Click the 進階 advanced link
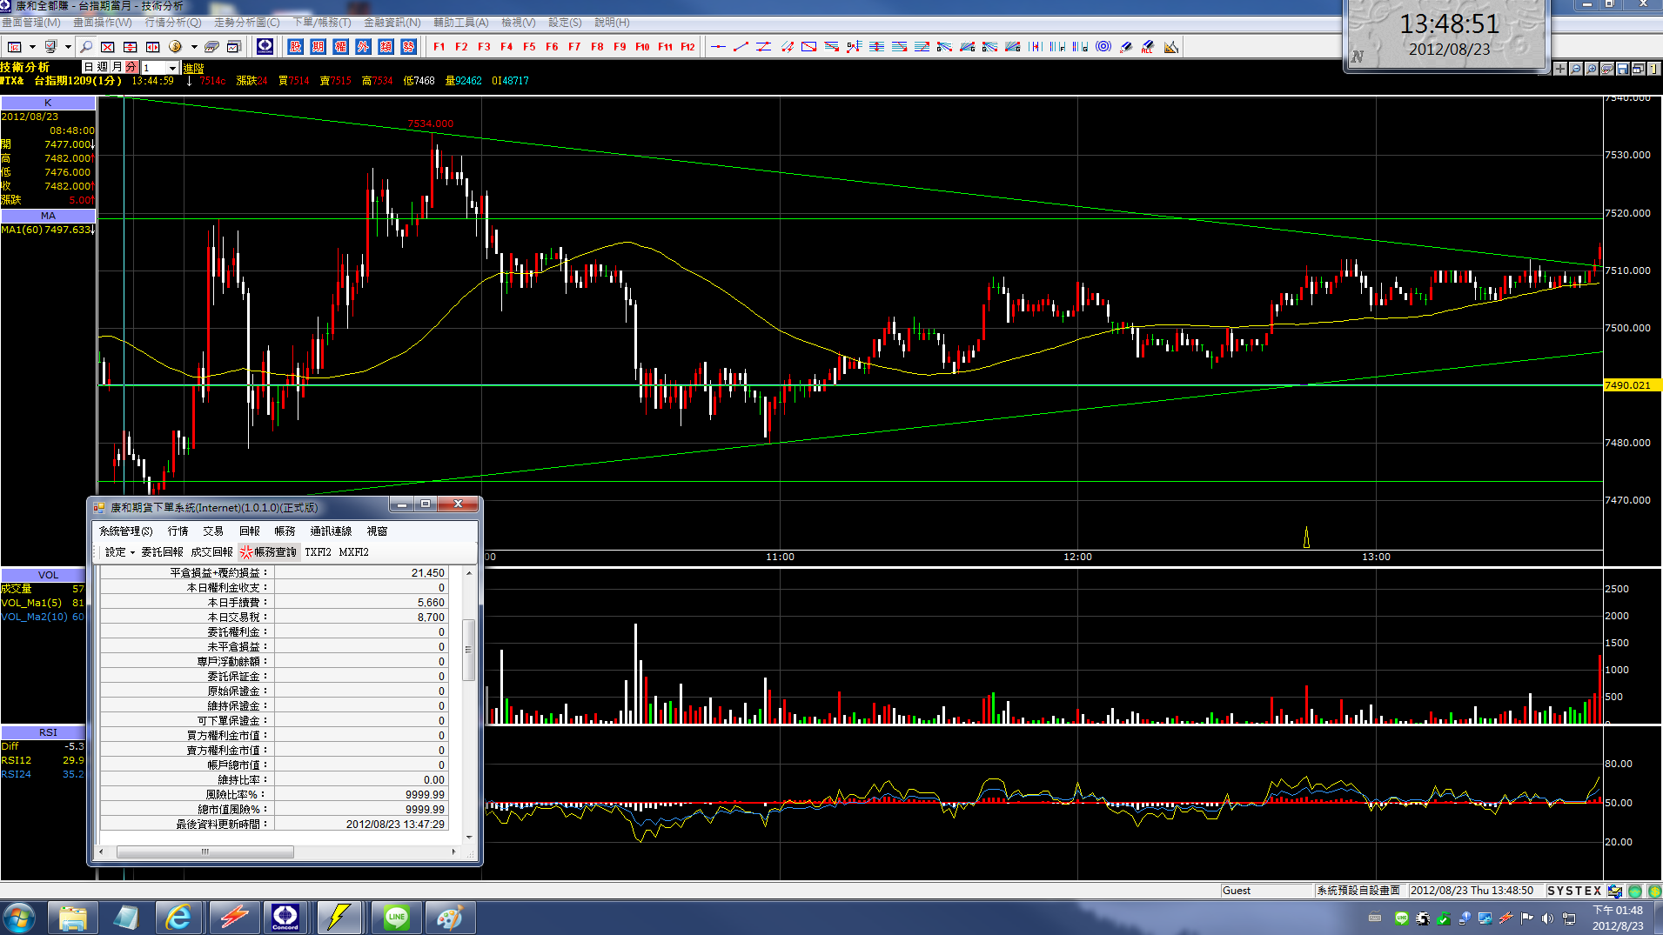Viewport: 1663px width, 935px height. [x=193, y=68]
